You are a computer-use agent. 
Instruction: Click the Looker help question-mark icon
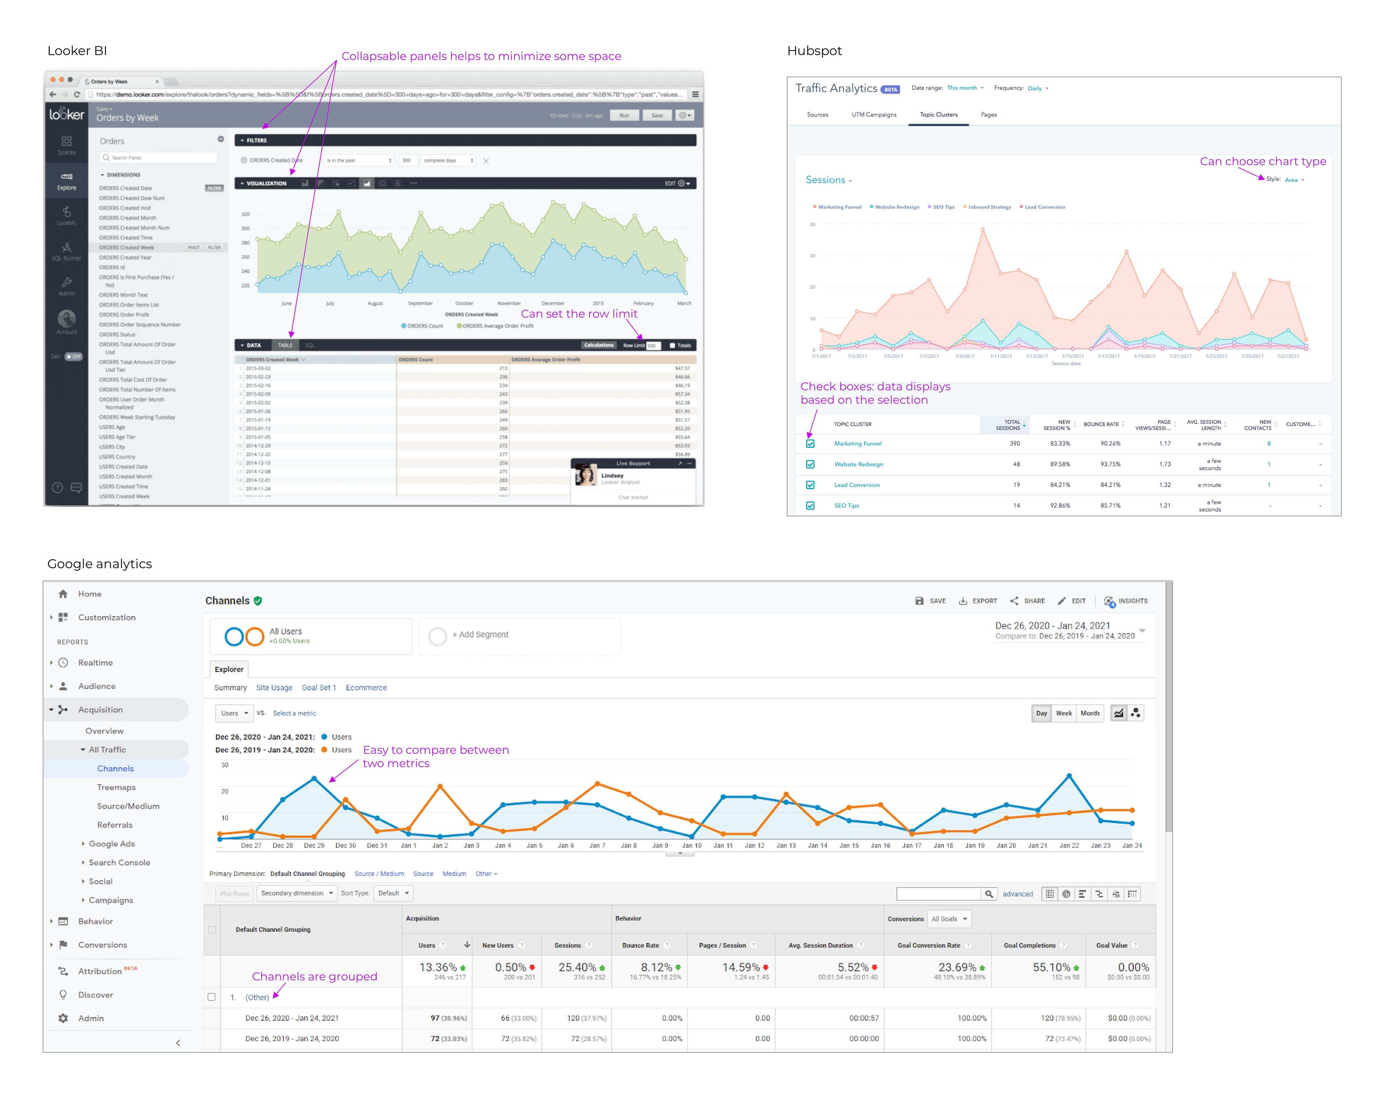(57, 488)
